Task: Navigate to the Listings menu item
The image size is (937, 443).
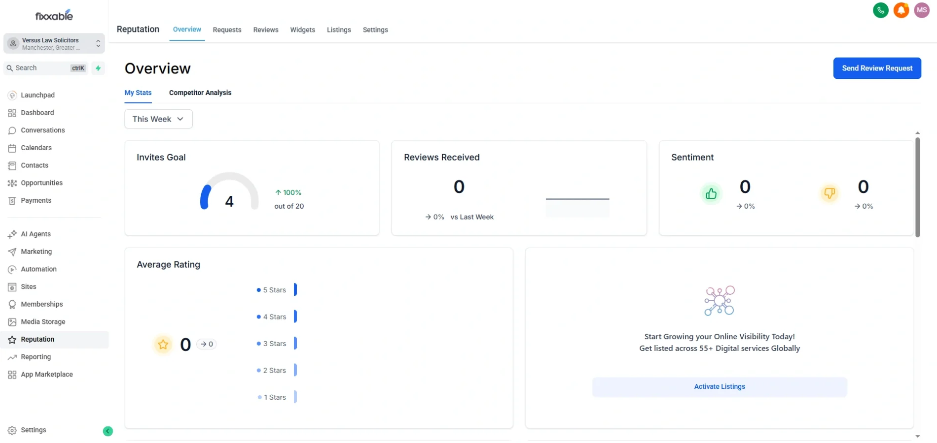Action: point(339,30)
